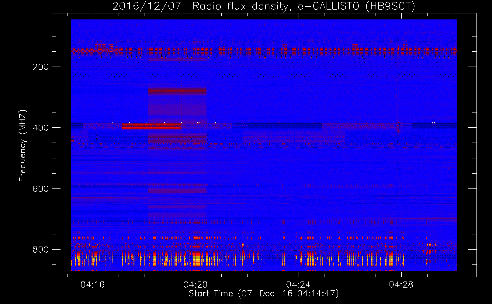Image resolution: width=492 pixels, height=304 pixels.
Task: Click the 800 frequency tick label
Action: click(41, 250)
